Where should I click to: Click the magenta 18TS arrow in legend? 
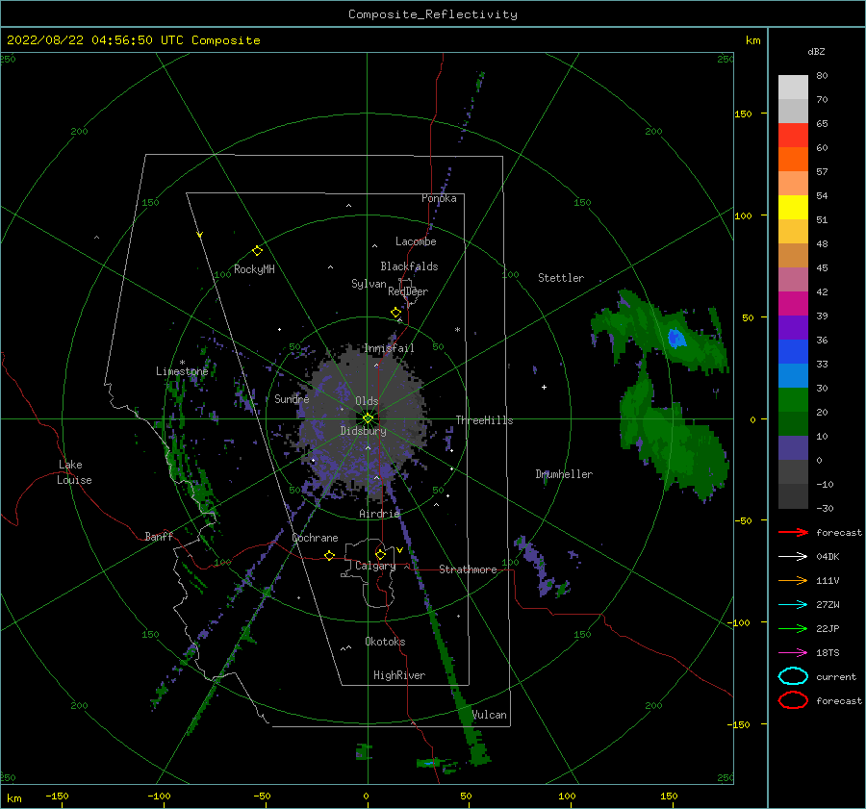pos(793,653)
